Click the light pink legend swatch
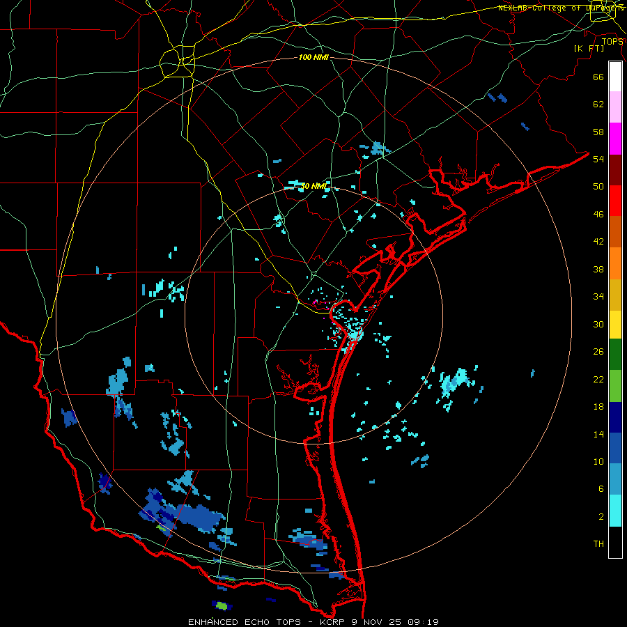 [615, 107]
